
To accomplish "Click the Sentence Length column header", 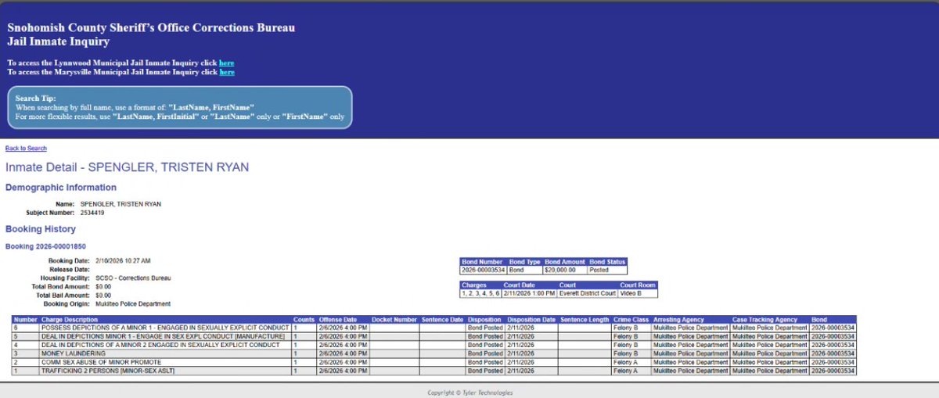I will (x=585, y=320).
